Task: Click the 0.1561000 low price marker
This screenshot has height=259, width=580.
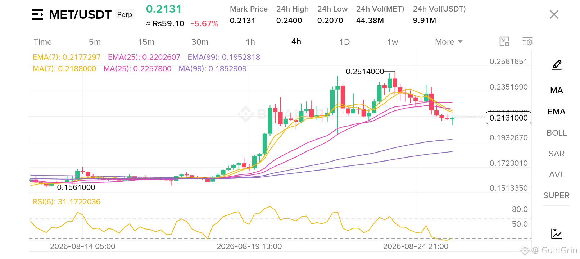Action: pos(76,187)
